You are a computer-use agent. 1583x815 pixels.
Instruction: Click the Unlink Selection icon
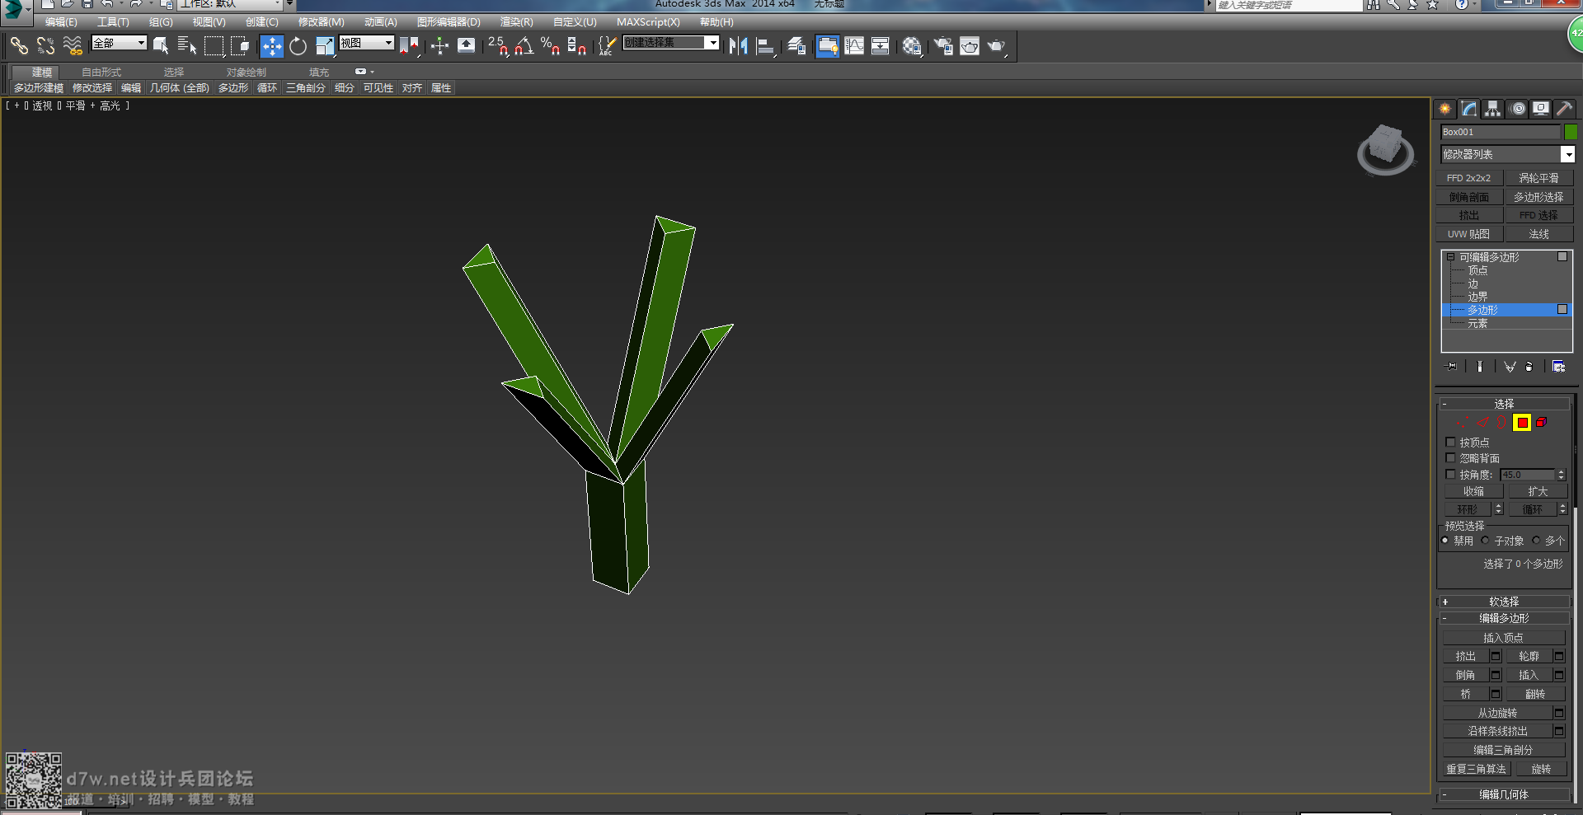[46, 46]
